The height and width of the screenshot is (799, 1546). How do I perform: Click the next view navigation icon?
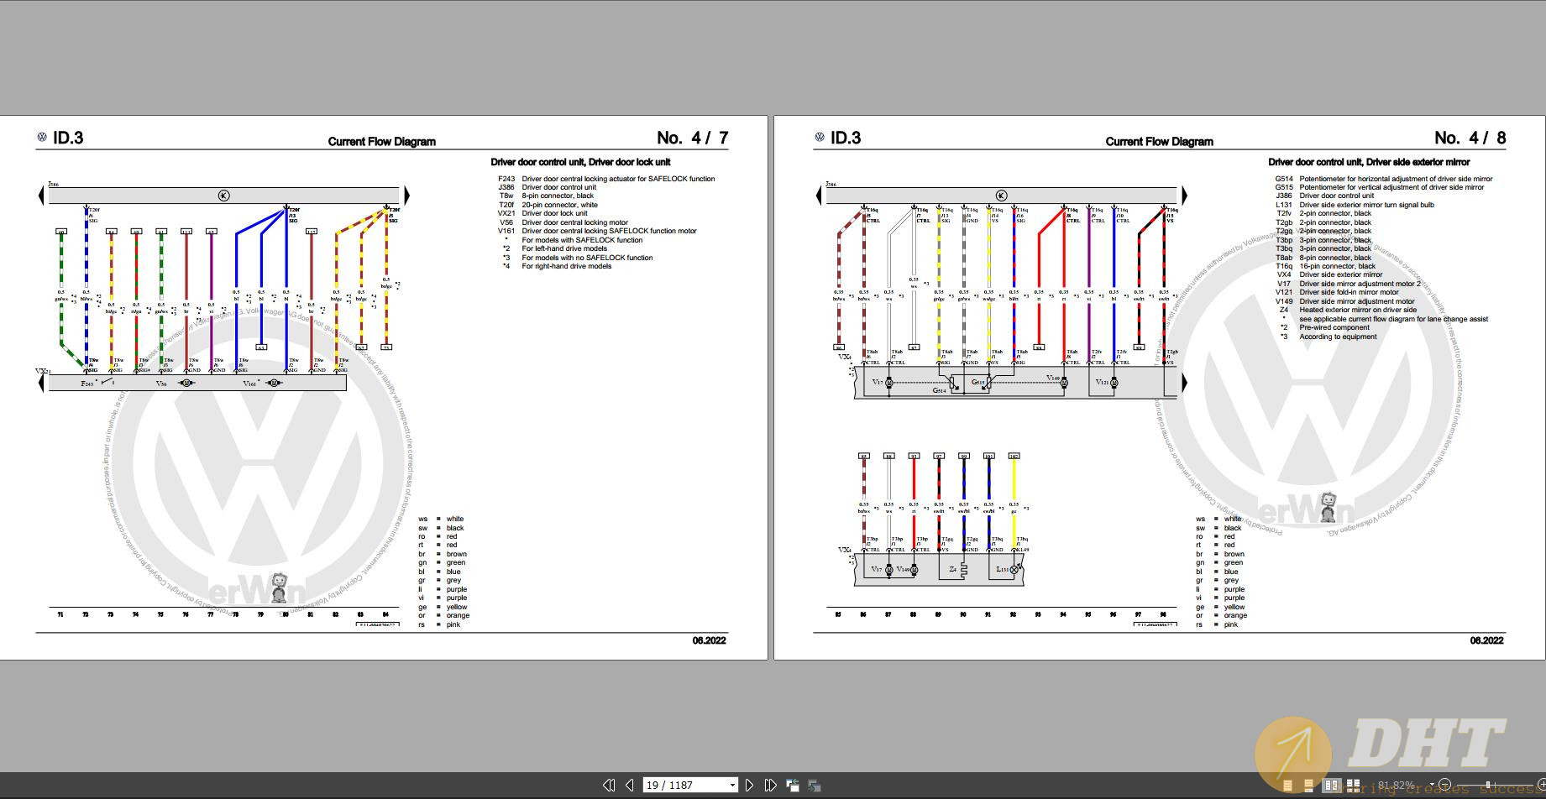pos(814,786)
